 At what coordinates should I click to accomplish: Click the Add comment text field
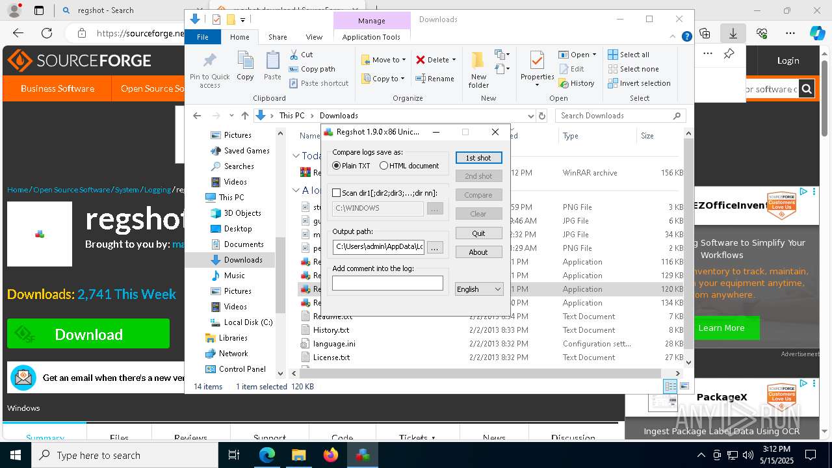pos(387,283)
